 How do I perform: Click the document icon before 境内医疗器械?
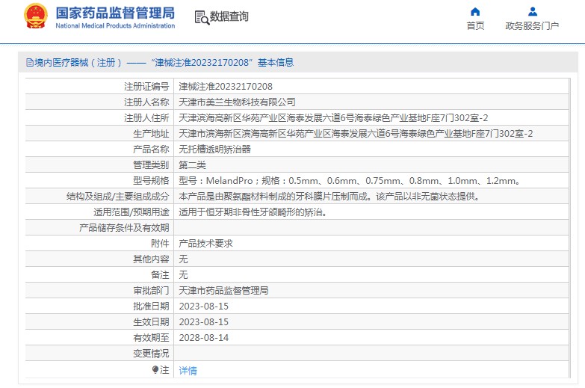[x=30, y=62]
